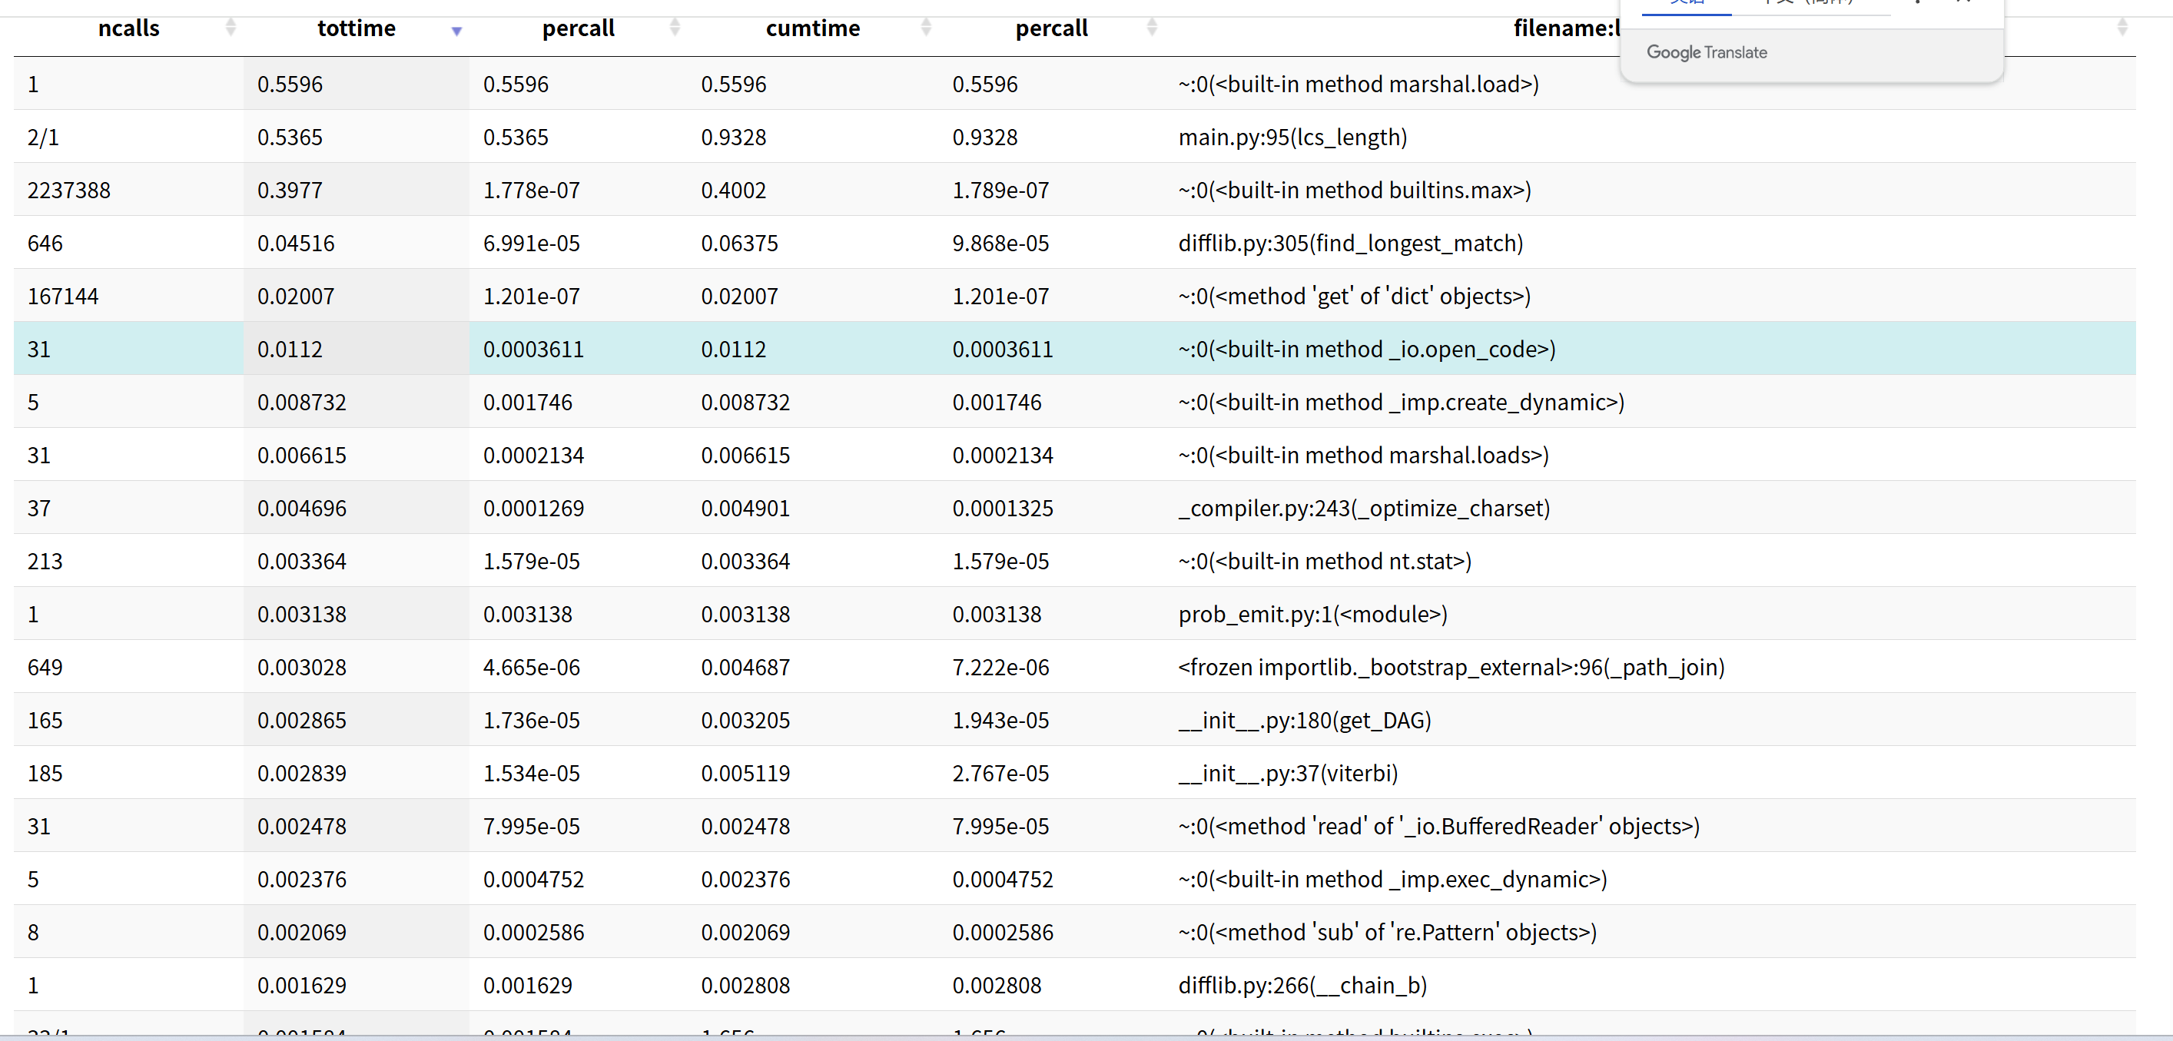The width and height of the screenshot is (2173, 1041).
Task: Click the builtins.max function row
Action: pos(1354,190)
